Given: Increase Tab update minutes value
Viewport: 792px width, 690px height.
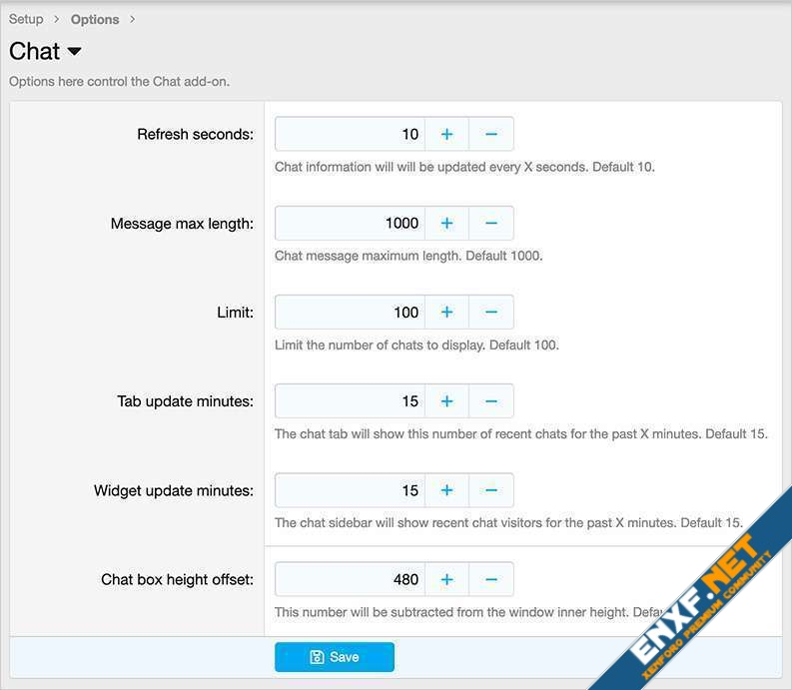Looking at the screenshot, I should [446, 401].
